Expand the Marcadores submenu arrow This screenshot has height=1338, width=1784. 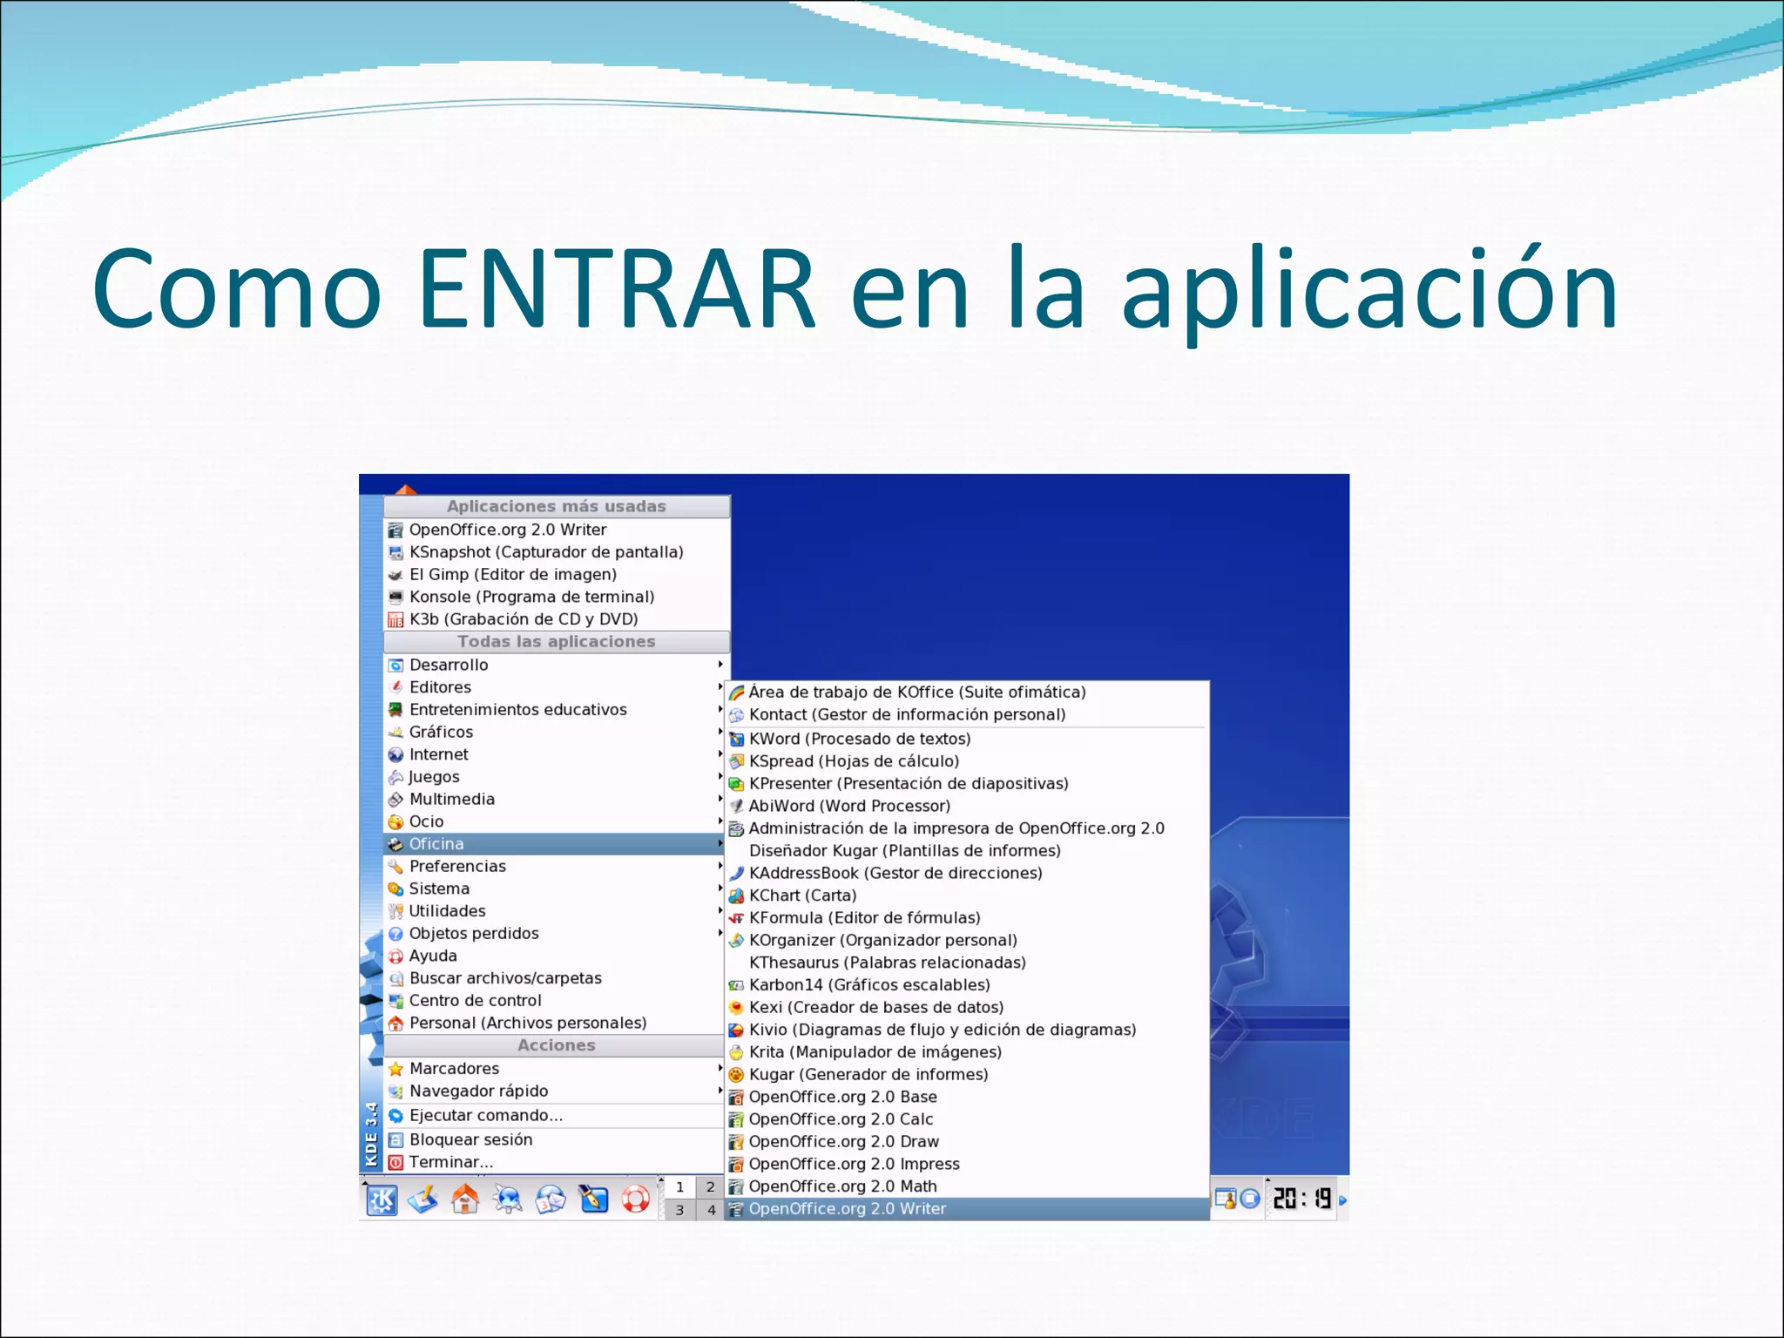720,1068
